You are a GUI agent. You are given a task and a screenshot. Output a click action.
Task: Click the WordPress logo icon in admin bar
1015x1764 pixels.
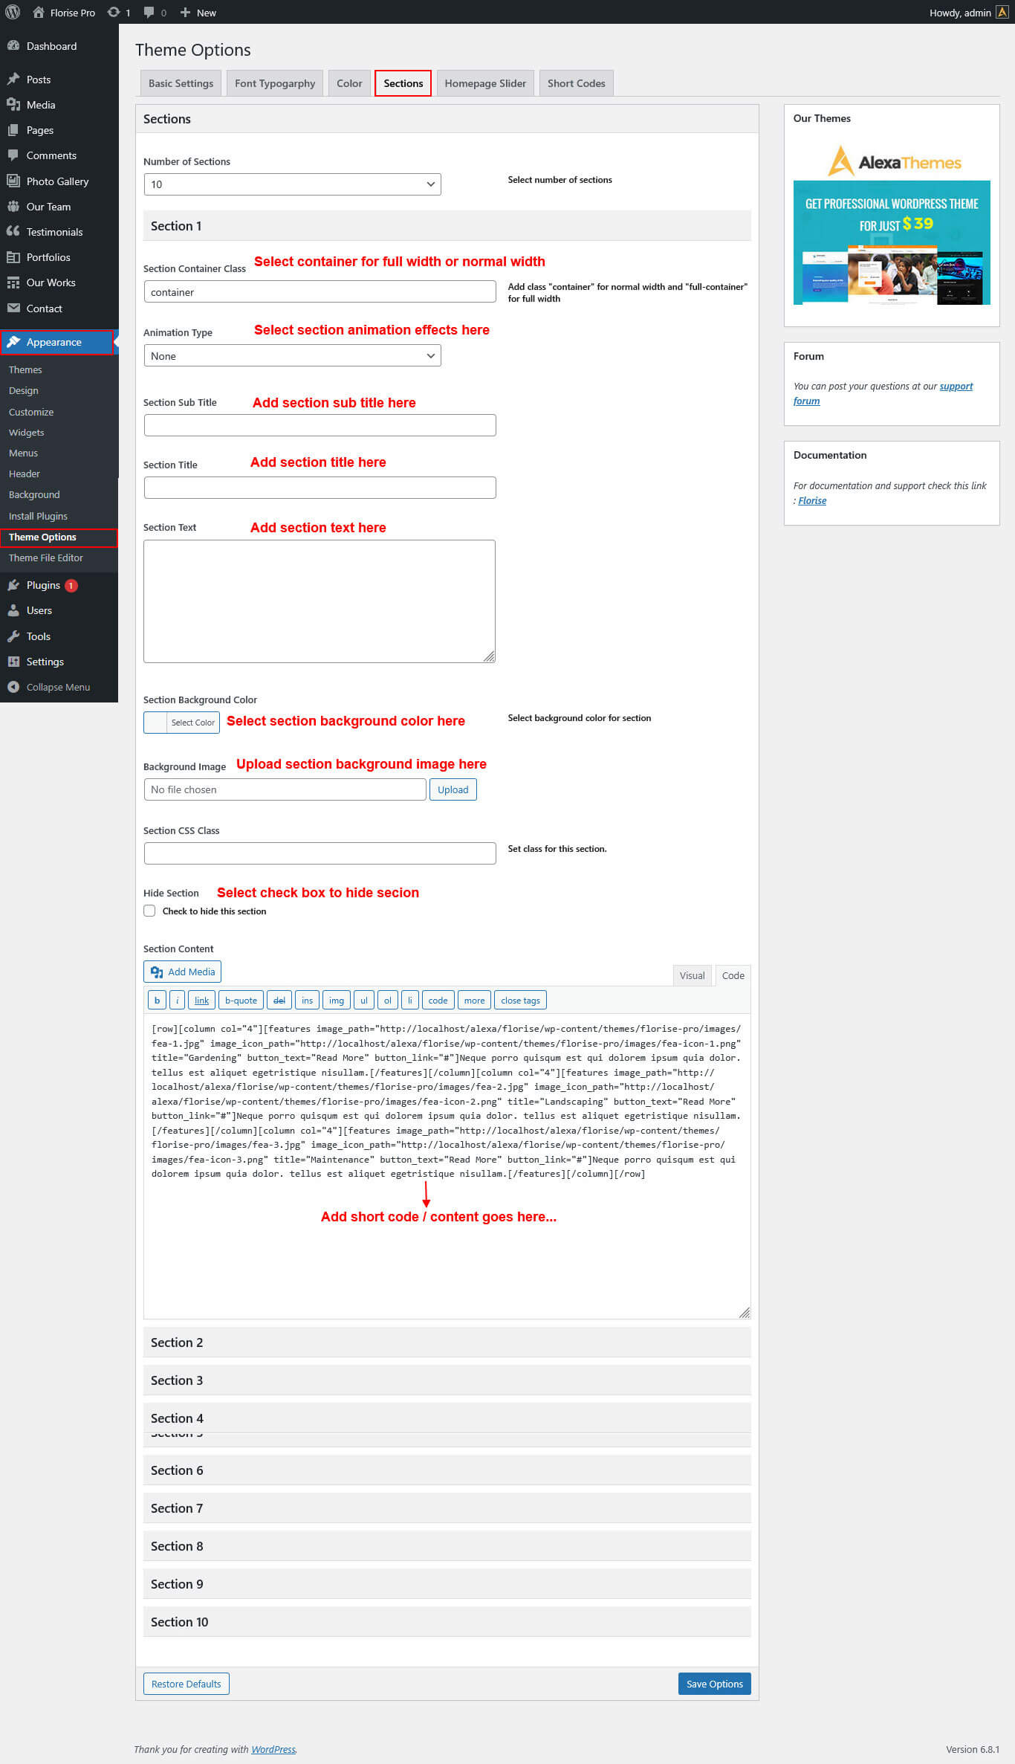pyautogui.click(x=13, y=12)
